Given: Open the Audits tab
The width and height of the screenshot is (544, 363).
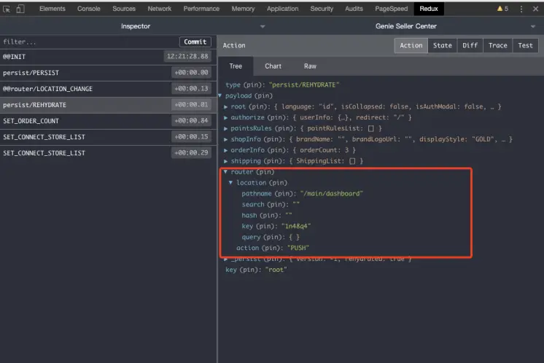Looking at the screenshot, I should pos(354,9).
